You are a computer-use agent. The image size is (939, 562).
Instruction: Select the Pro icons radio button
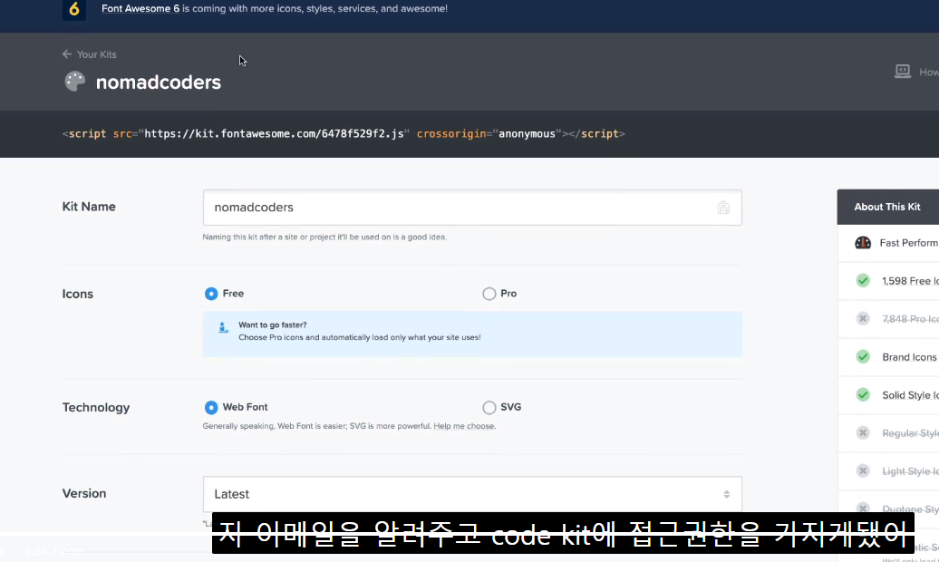[489, 294]
